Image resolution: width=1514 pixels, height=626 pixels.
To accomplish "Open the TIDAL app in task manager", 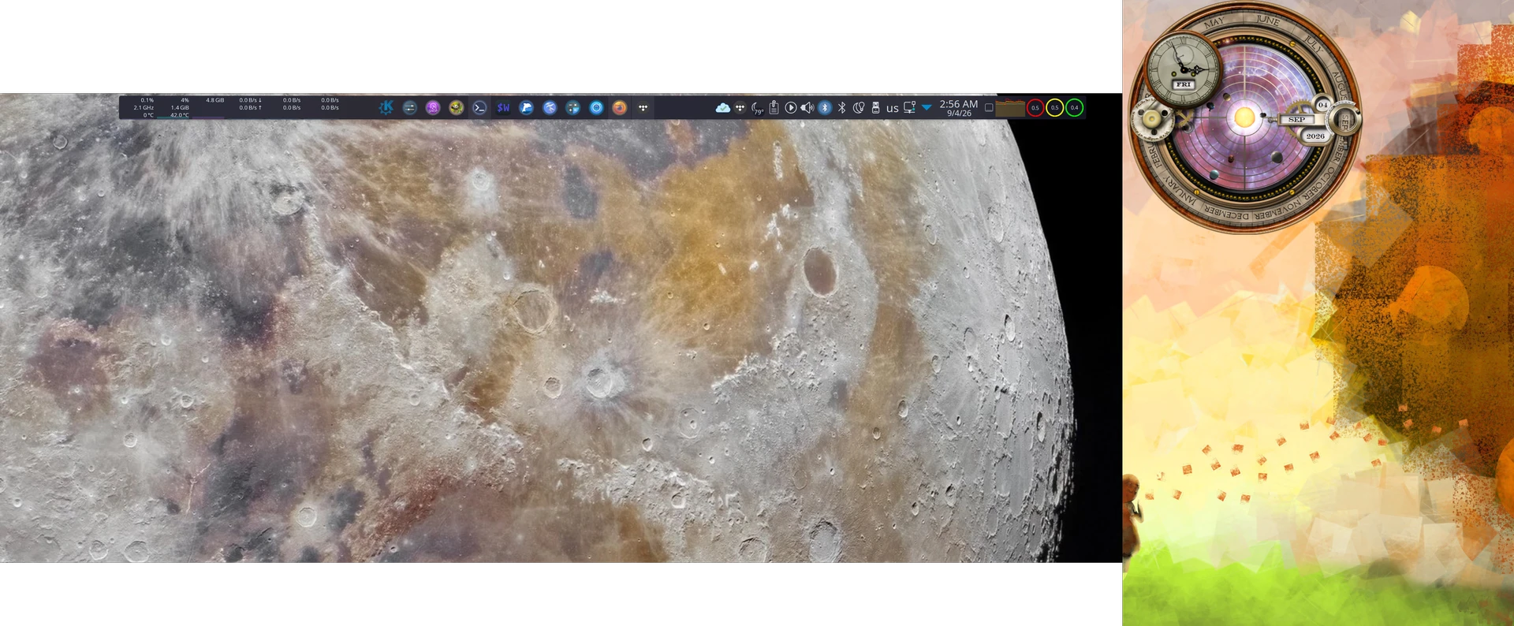I will point(643,108).
